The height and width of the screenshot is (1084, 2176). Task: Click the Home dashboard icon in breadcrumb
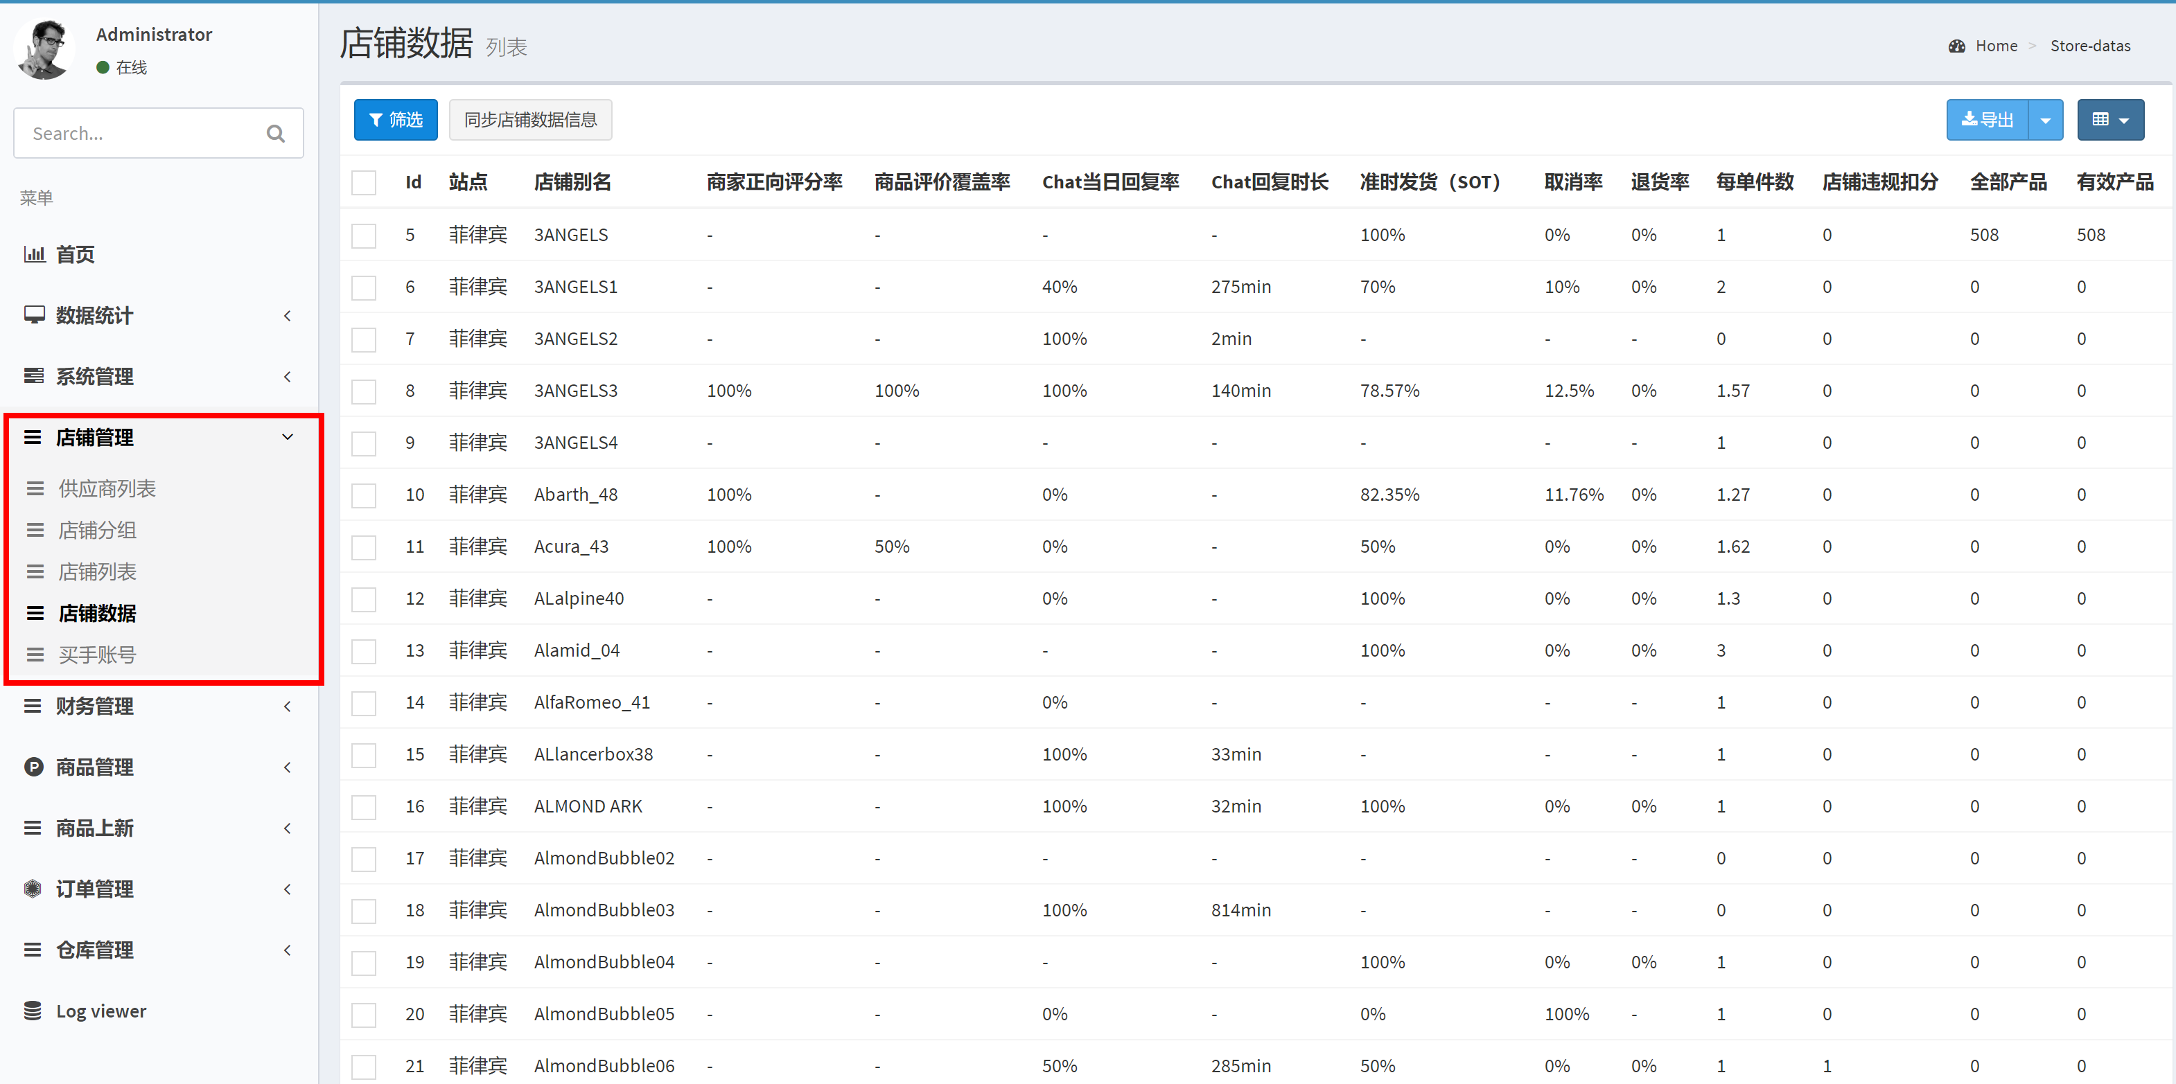1956,46
